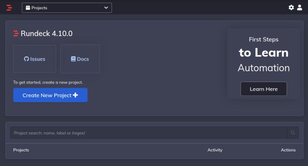Click Create New Project button
308x166 pixels.
click(x=50, y=95)
